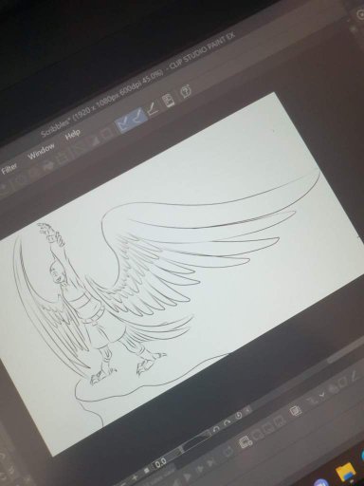Click the timeline frame settings icon
364x486 pixels.
pyautogui.click(x=296, y=411)
